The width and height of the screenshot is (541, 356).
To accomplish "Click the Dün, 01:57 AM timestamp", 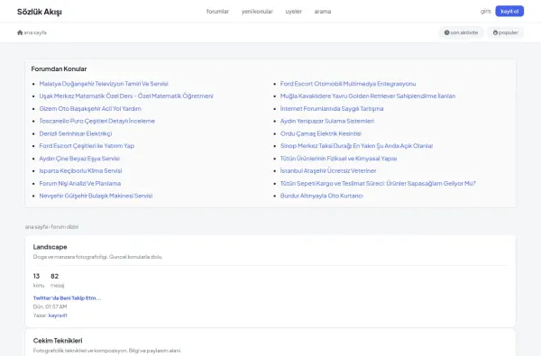I will point(50,306).
